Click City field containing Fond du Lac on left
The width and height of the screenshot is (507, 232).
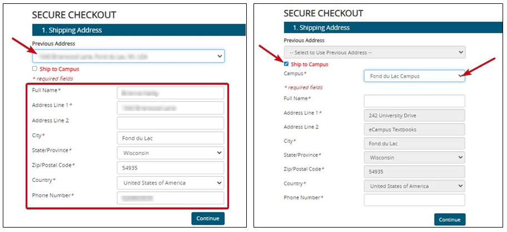click(170, 138)
